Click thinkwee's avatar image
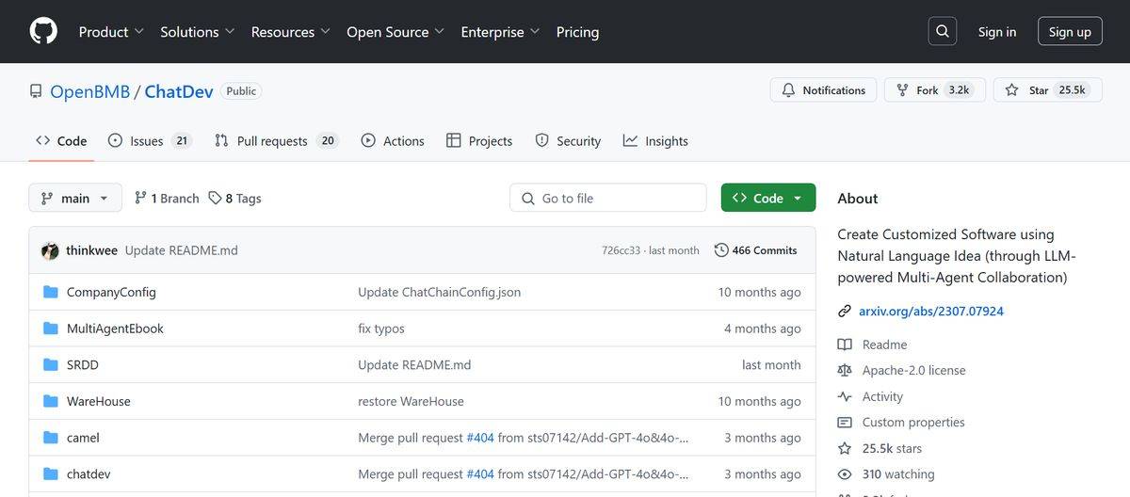This screenshot has width=1130, height=497. [x=50, y=250]
